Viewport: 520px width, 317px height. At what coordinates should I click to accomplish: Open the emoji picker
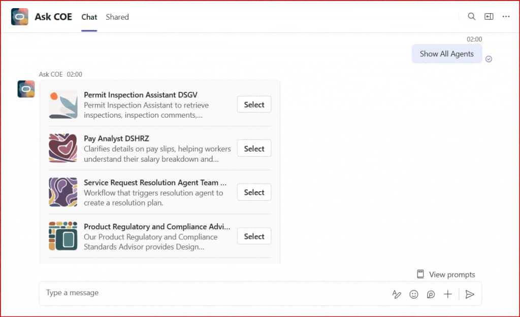pos(414,294)
